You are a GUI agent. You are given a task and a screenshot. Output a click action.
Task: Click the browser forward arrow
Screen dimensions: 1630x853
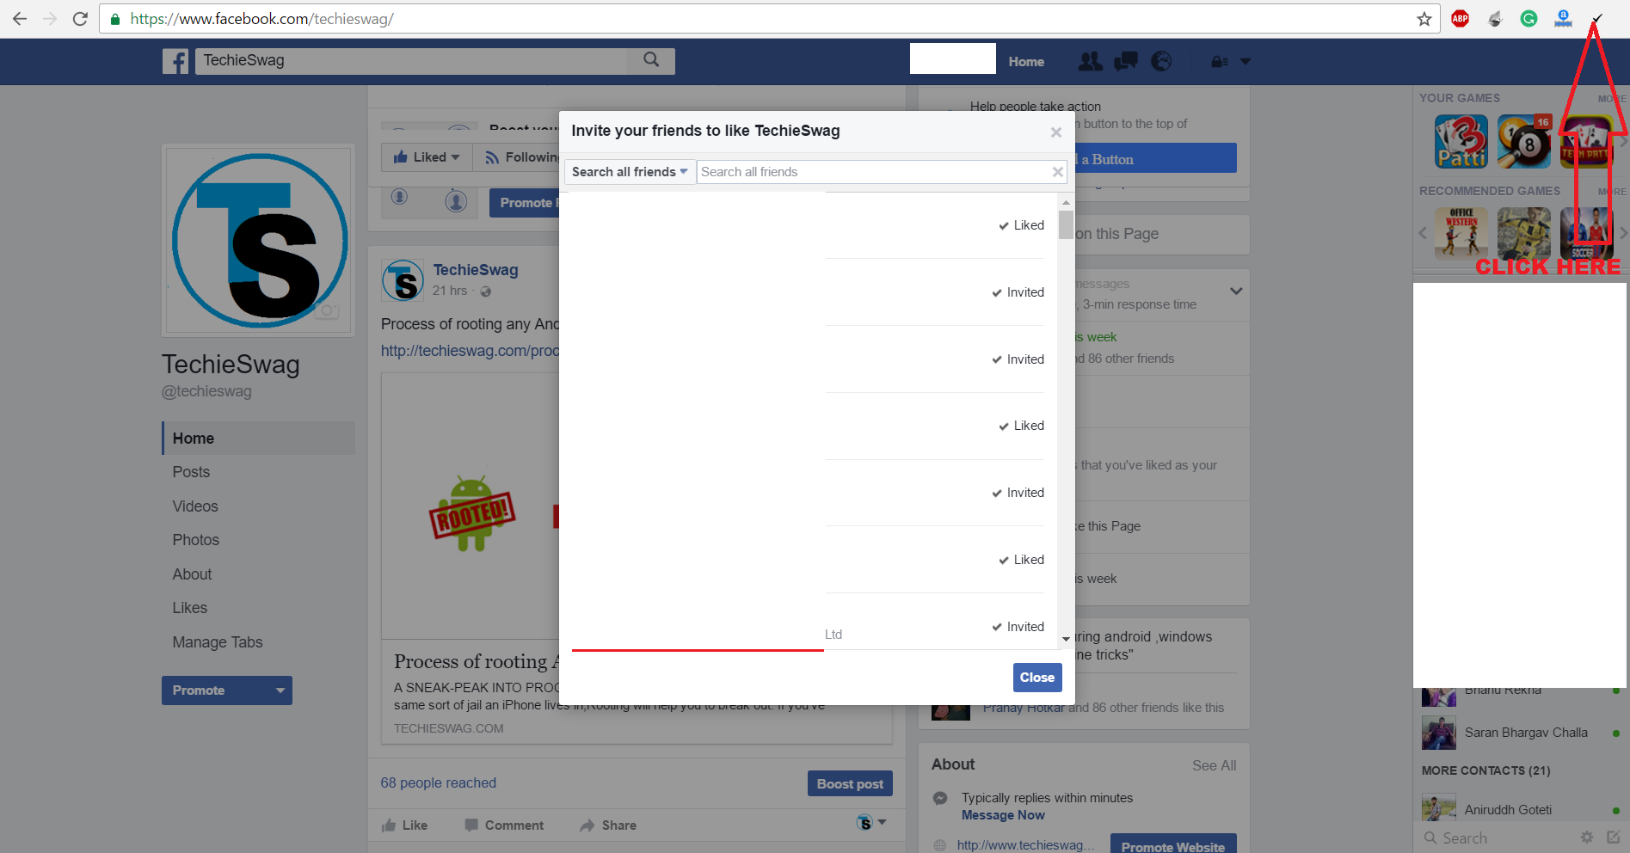click(x=50, y=19)
